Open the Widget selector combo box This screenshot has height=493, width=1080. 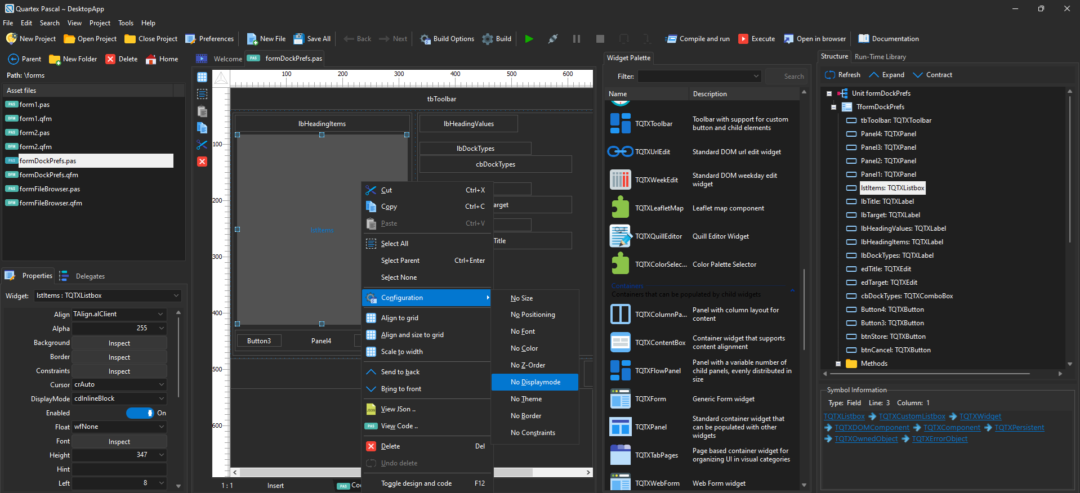107,295
